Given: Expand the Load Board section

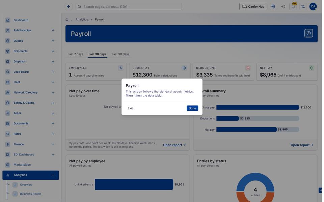Looking at the screenshot, I should [53, 72].
